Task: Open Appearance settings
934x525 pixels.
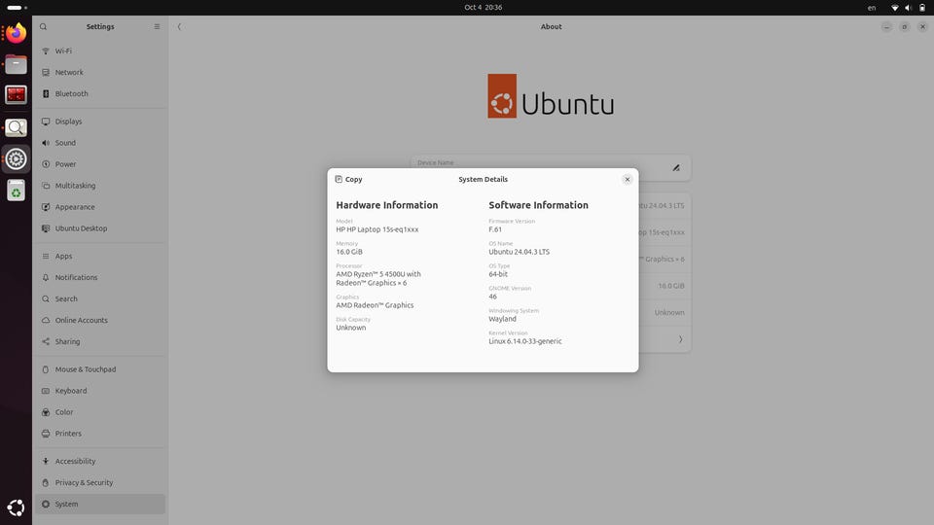Action: coord(100,207)
